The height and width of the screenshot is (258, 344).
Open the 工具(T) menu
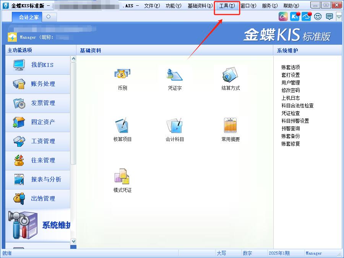[227, 6]
